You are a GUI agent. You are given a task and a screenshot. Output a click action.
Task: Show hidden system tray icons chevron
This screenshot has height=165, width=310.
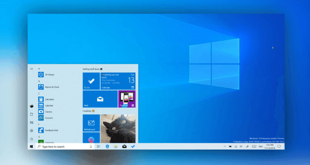[225, 147]
